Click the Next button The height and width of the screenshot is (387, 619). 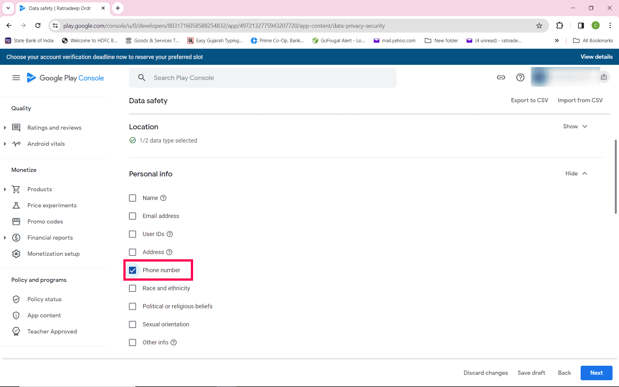[x=596, y=373]
